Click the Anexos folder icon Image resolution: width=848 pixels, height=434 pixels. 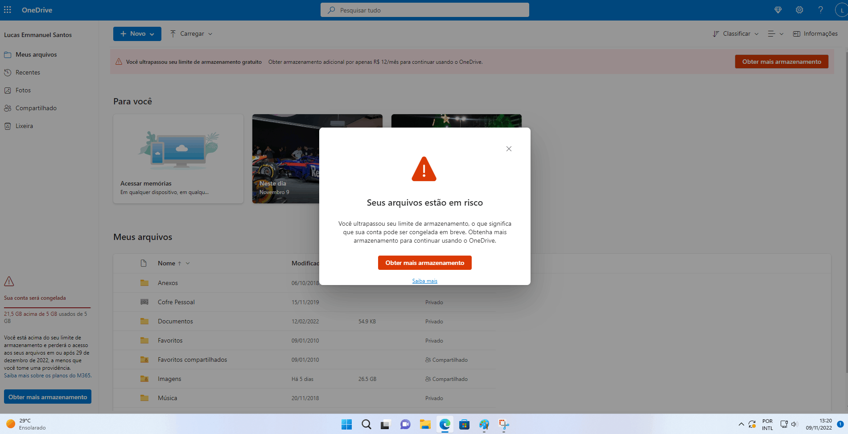click(x=144, y=283)
